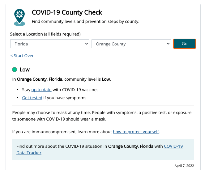This screenshot has width=209, height=170.
Task: Click "Find out more about the COVID-19 situation" text
Action: pos(62,146)
